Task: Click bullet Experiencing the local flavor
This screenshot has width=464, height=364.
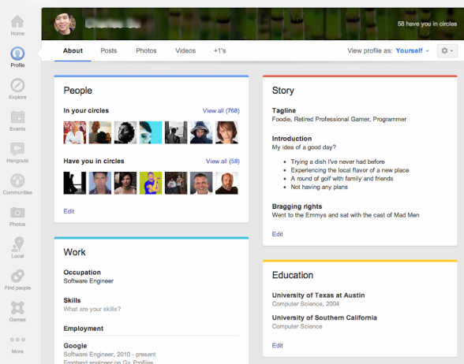Action: click(350, 170)
